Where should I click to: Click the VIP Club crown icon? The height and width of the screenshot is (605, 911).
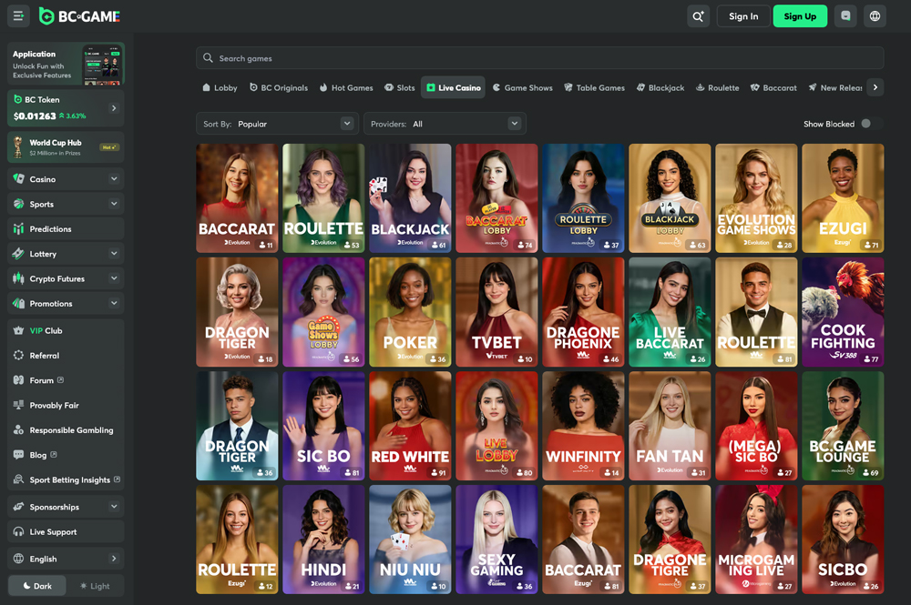18,330
